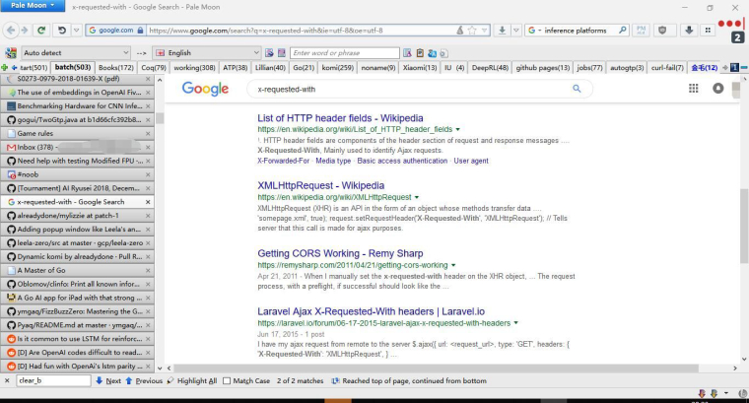Switch to the github pages(13) tab group
This screenshot has width=749, height=403.
click(x=543, y=68)
